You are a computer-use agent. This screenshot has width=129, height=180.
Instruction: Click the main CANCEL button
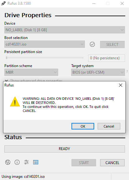tap(112, 163)
